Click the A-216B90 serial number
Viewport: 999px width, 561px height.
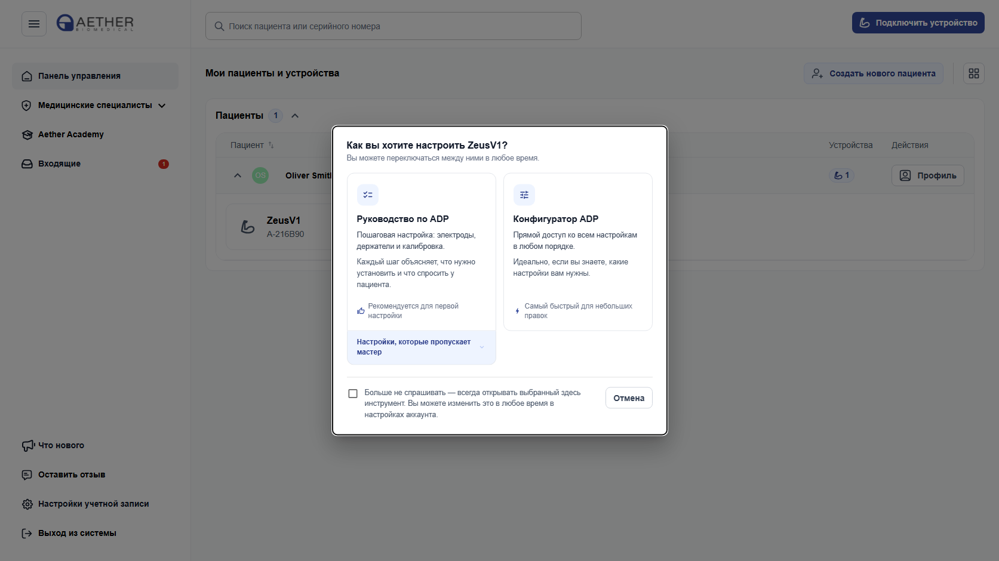pos(285,235)
